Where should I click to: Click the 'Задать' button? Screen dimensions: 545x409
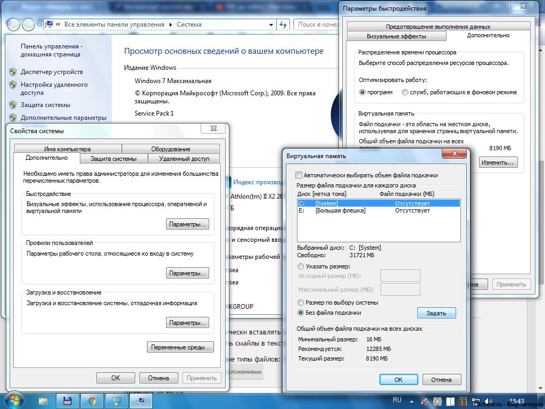point(436,313)
